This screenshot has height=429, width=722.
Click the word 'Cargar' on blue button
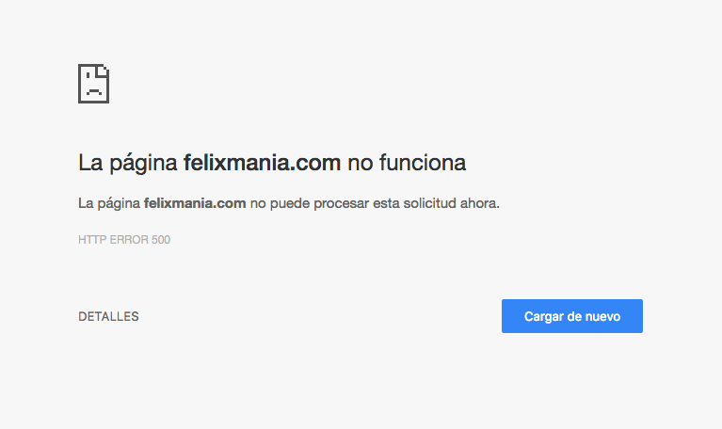(544, 317)
